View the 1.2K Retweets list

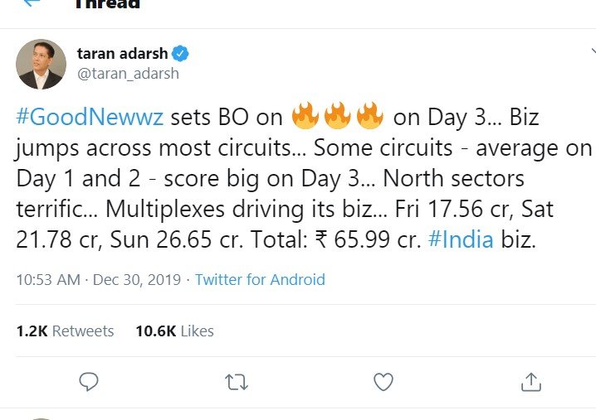pos(65,331)
